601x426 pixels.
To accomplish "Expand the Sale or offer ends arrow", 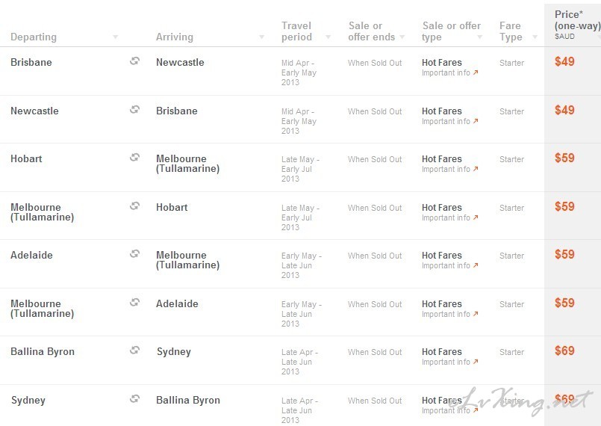I will coord(402,37).
